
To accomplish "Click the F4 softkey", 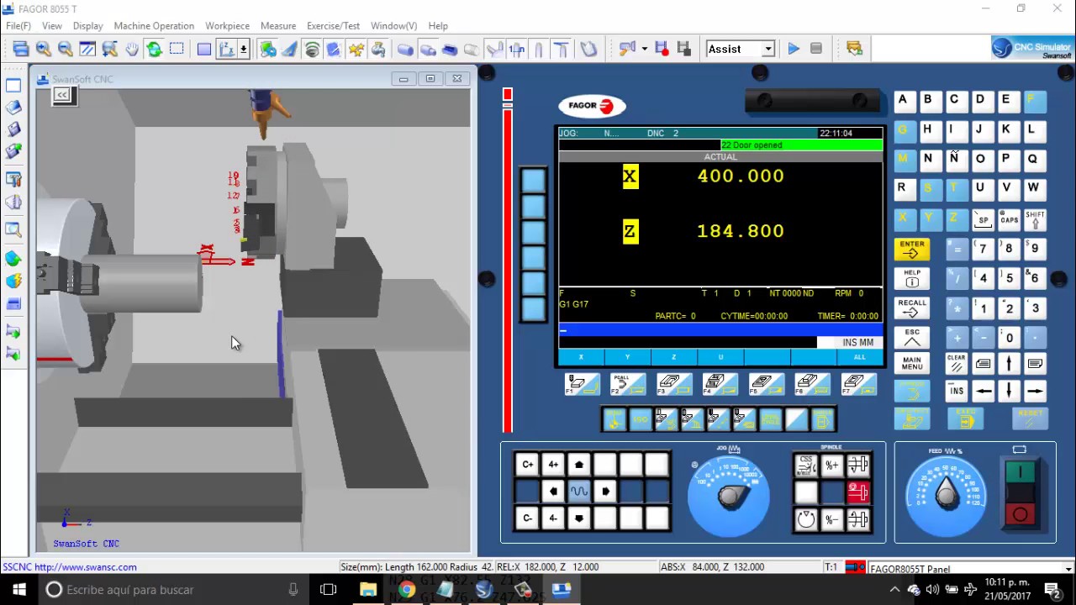I will click(x=720, y=385).
